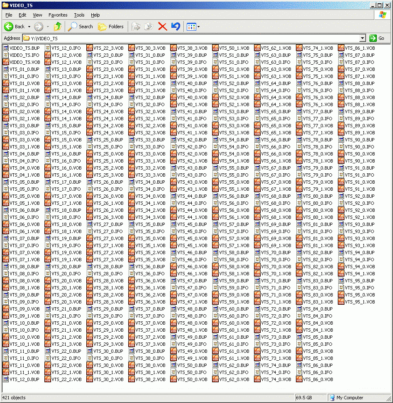Open the Views dropdown arrow

click(x=198, y=27)
